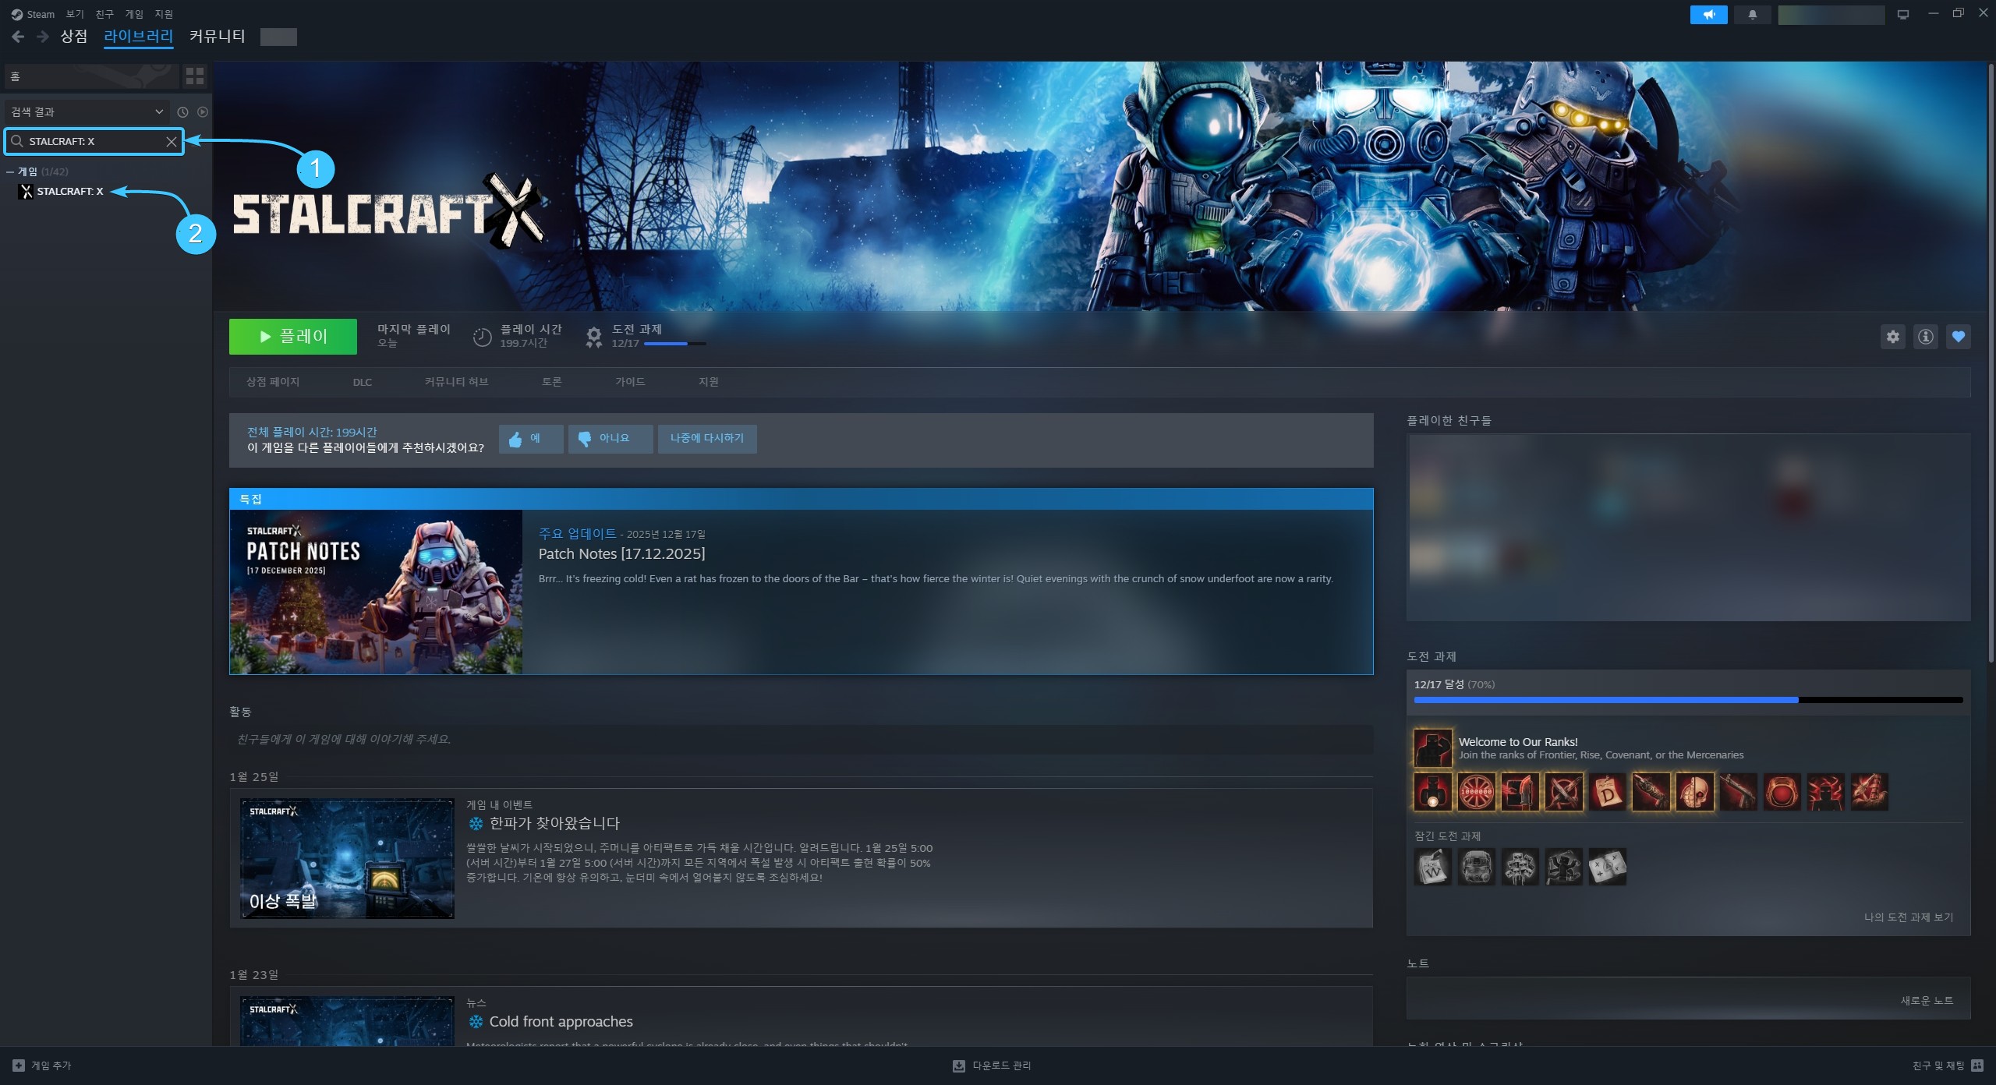Clear the STALCRAFT: X search text

(x=172, y=141)
